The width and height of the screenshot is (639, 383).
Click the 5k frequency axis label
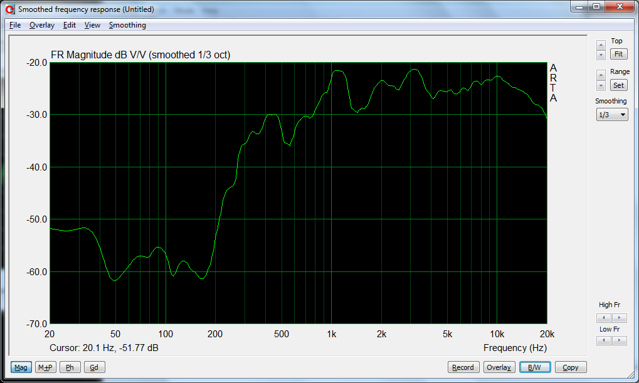448,334
